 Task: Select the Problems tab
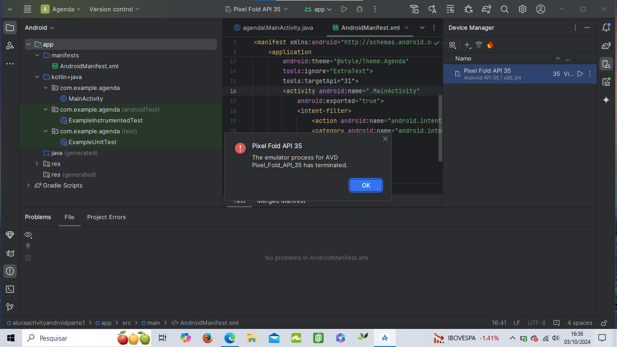click(38, 217)
